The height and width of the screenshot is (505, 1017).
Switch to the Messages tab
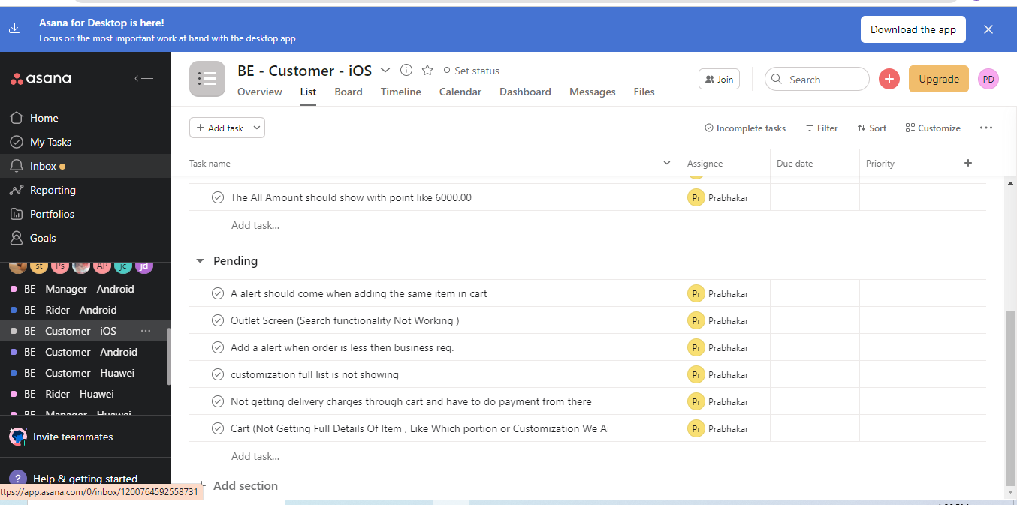(x=593, y=92)
